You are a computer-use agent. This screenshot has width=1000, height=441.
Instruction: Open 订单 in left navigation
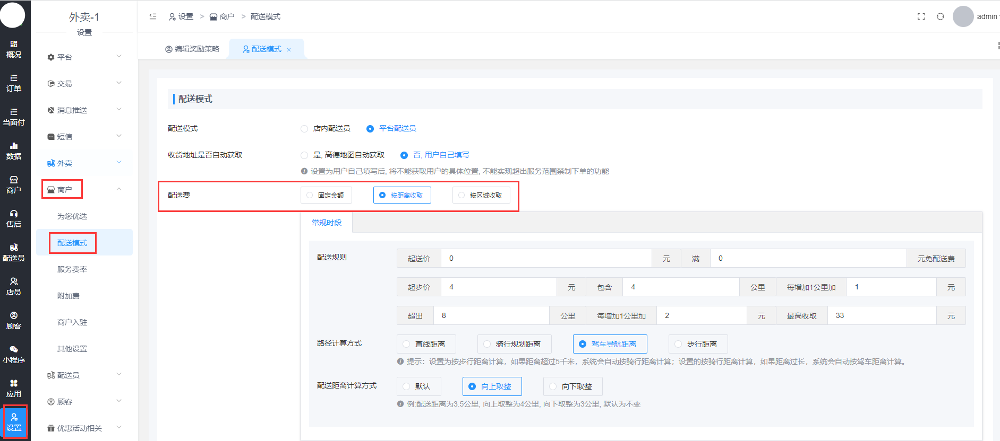tap(14, 83)
